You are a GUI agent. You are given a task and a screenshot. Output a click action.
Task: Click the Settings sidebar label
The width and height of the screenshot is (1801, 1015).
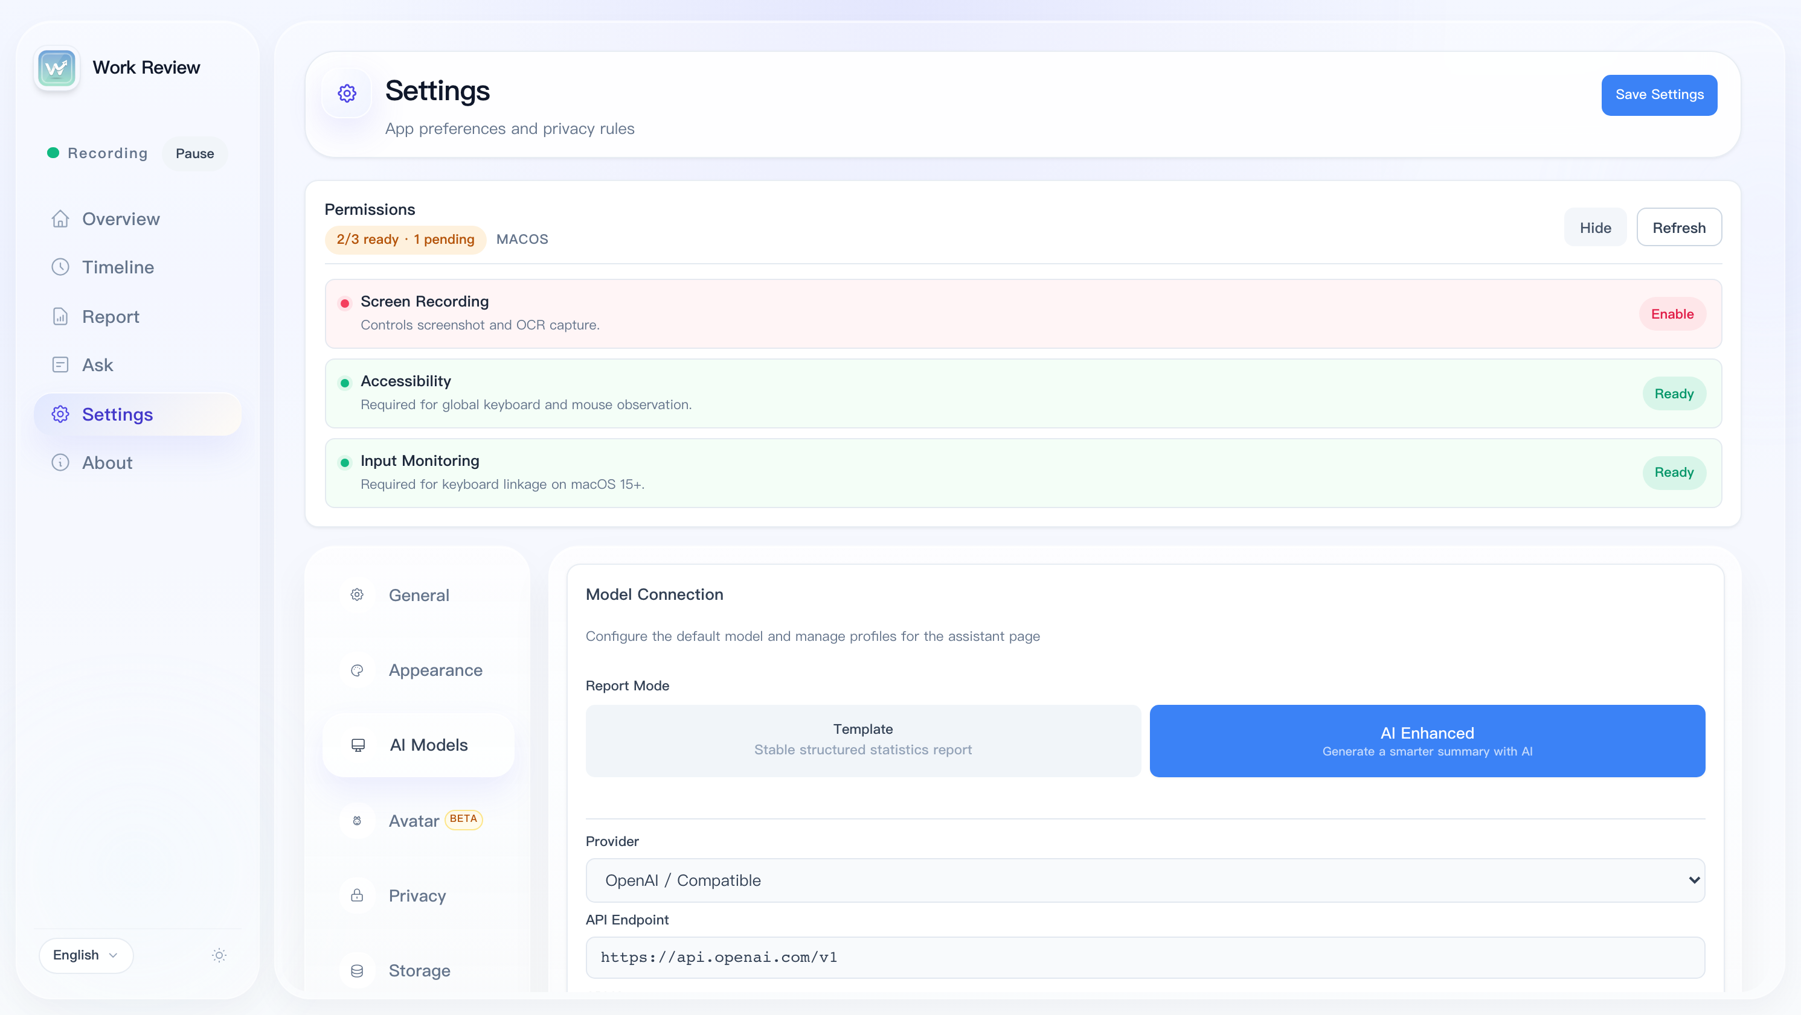117,414
